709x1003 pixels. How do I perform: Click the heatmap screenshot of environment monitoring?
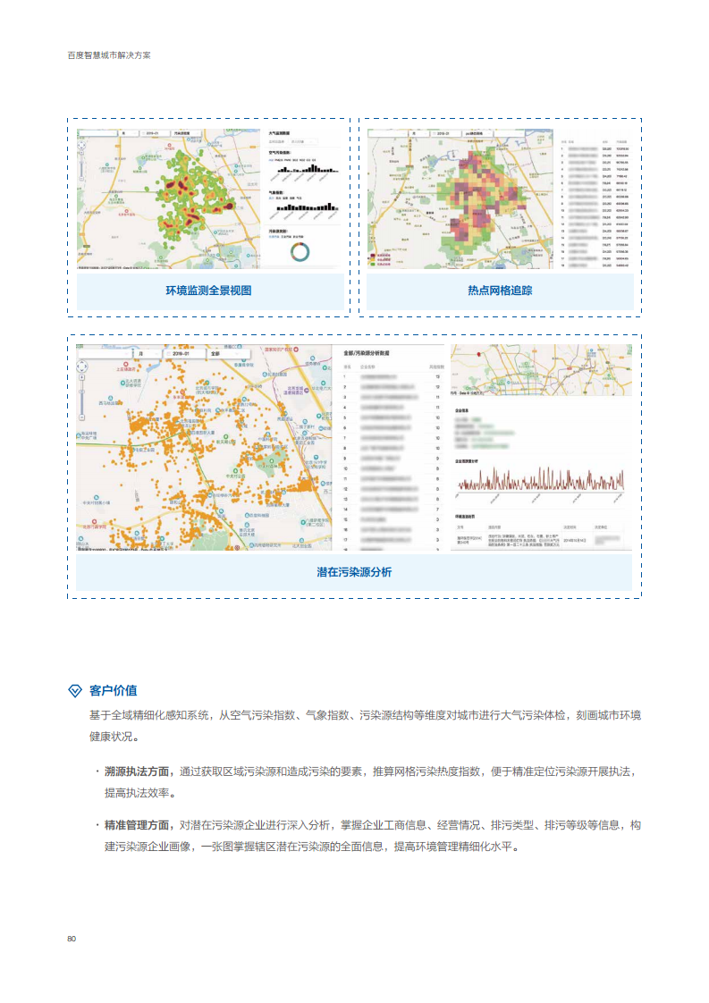tap(169, 199)
